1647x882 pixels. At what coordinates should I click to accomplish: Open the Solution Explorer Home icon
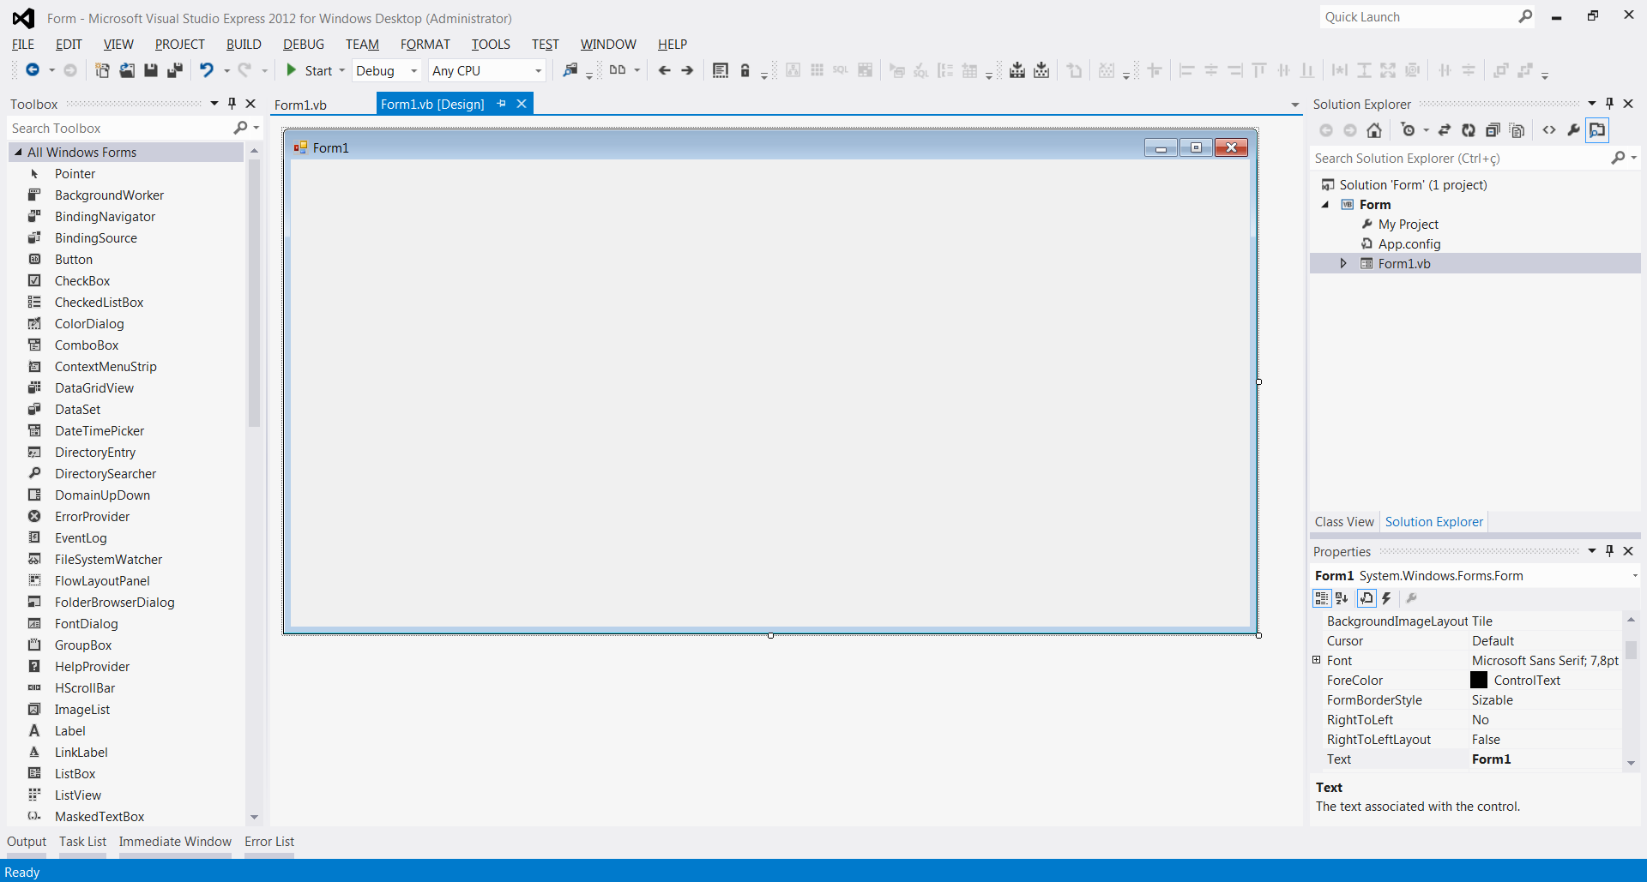pyautogui.click(x=1374, y=130)
